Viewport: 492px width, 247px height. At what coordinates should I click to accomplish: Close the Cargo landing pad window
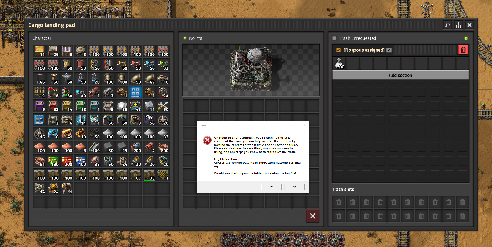(469, 25)
